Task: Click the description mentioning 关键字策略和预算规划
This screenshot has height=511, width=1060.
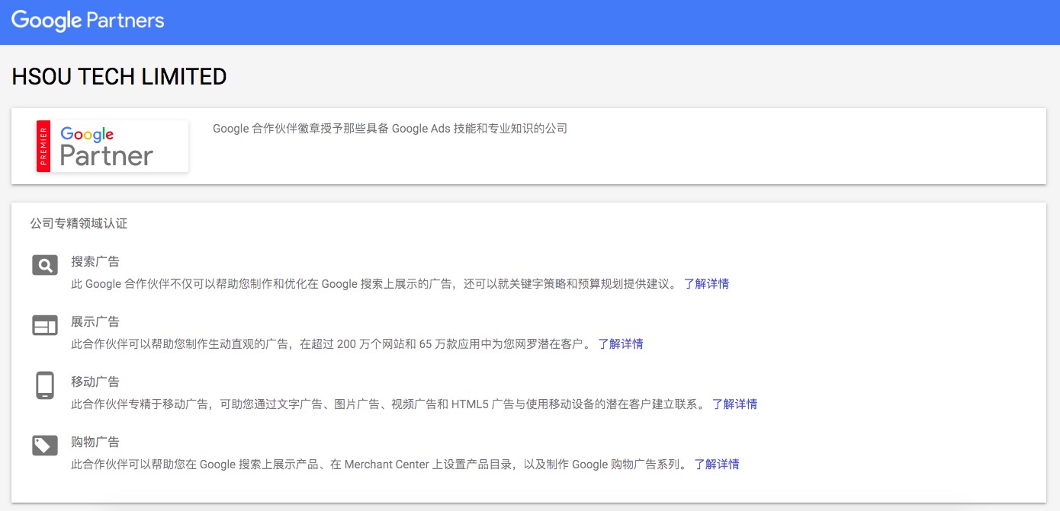Action: [374, 283]
